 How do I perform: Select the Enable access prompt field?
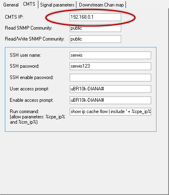click(x=110, y=100)
